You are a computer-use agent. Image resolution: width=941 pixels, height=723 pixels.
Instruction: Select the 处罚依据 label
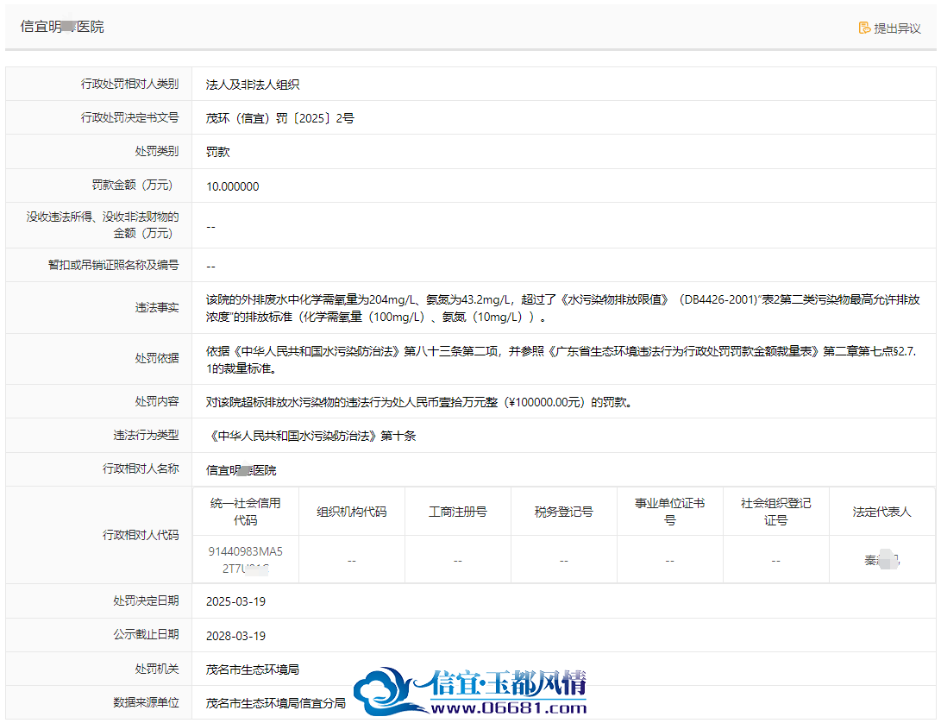pos(157,359)
